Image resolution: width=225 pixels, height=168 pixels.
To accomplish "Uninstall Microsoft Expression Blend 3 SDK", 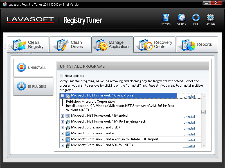I will point(189,128).
